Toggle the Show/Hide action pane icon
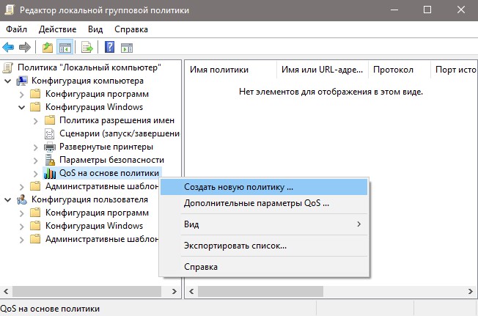Screen dimensions: 478x316 [x=127, y=48]
